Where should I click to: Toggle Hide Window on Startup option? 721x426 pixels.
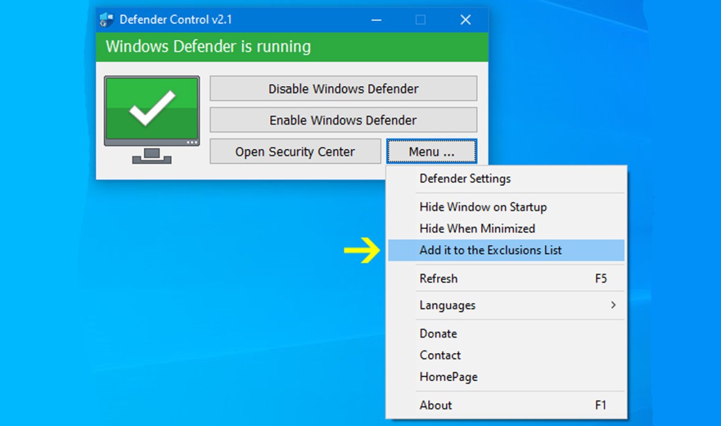483,207
